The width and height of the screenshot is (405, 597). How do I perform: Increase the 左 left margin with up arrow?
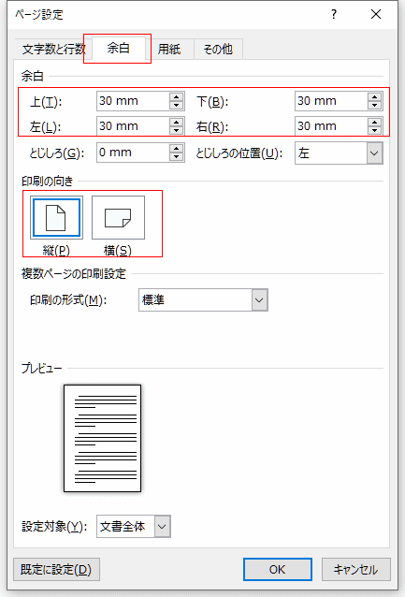[x=176, y=123]
